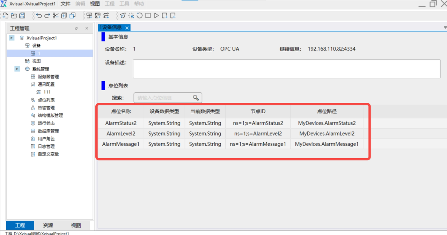Select the 设备 node in the tree
This screenshot has height=235, width=447.
tap(36, 46)
